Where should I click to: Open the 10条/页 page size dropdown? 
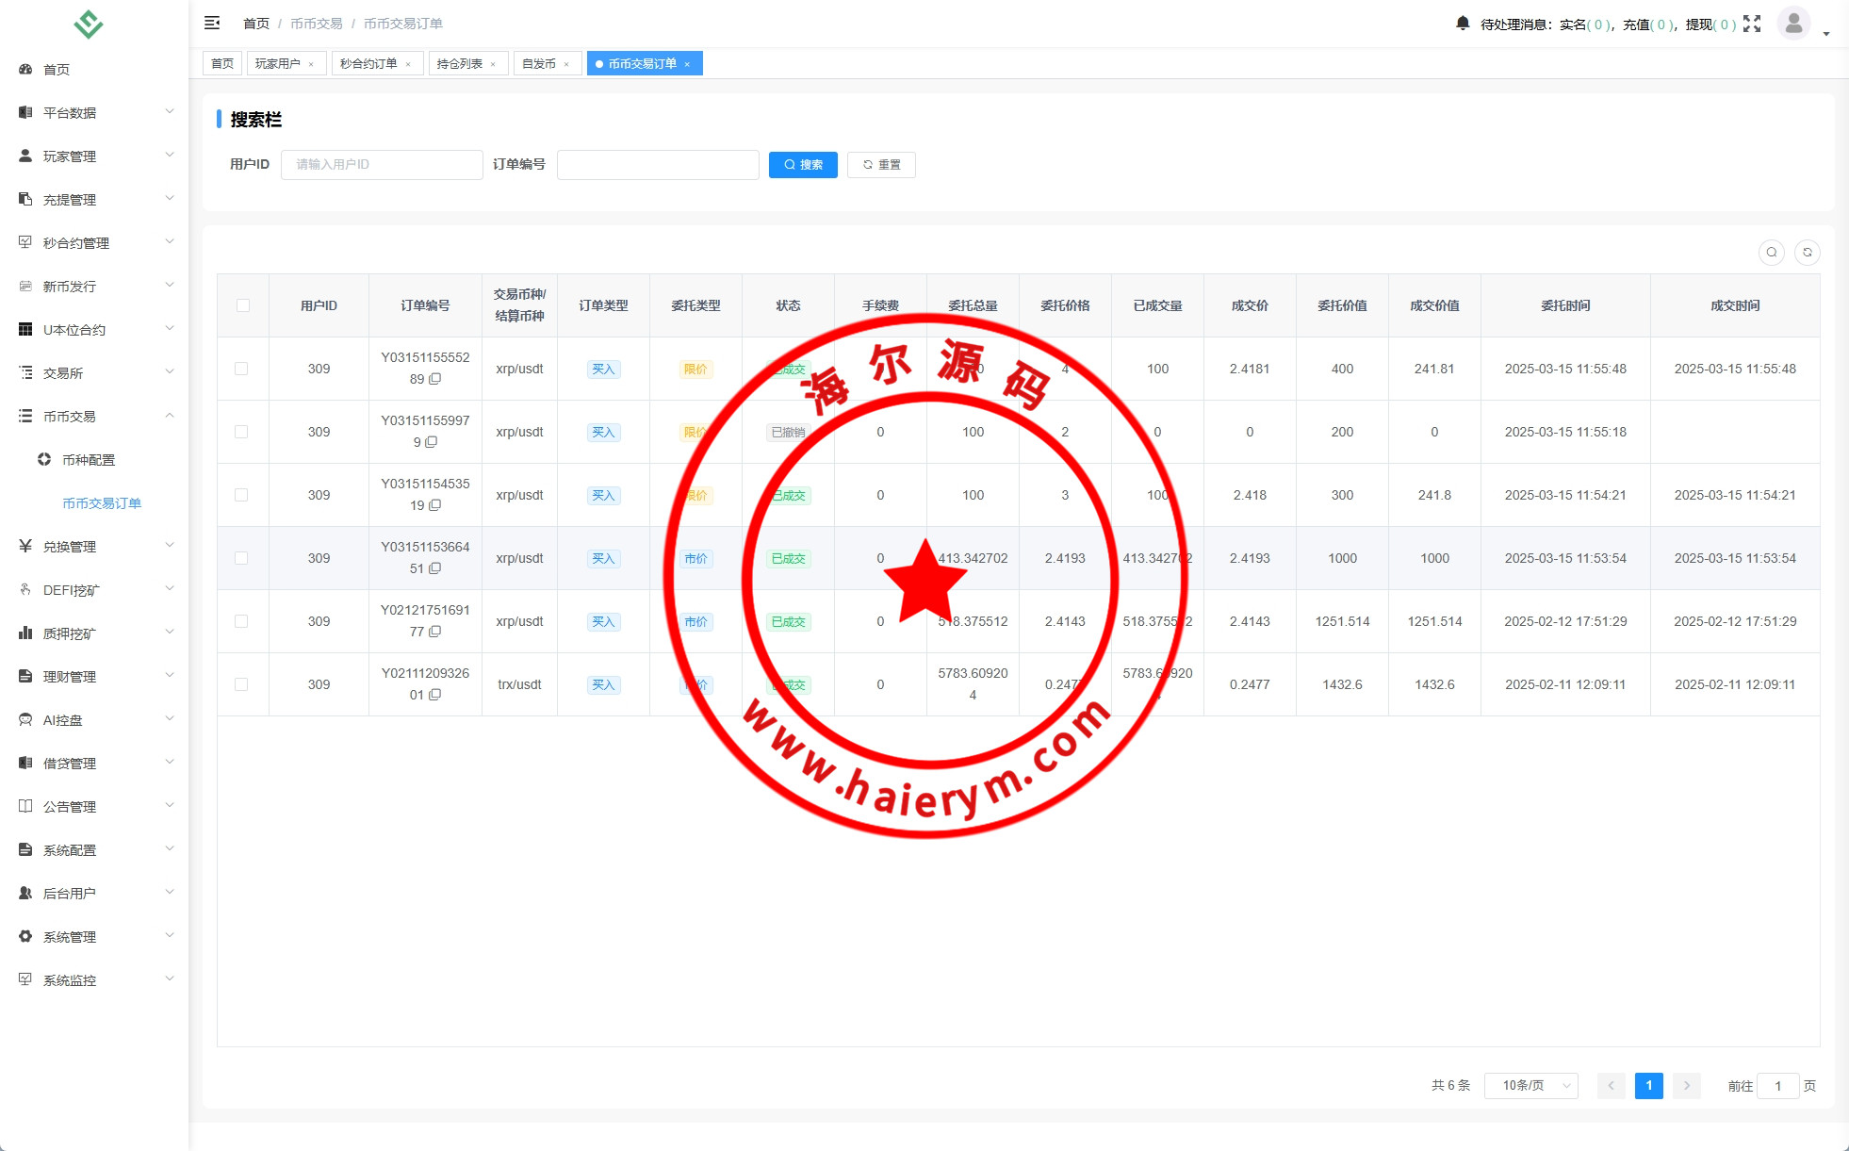pyautogui.click(x=1530, y=1086)
